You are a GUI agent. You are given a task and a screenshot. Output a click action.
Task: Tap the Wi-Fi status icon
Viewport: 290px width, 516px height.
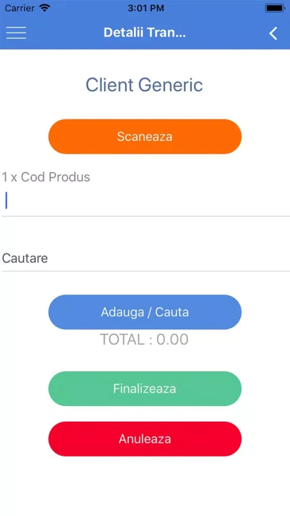[x=44, y=8]
